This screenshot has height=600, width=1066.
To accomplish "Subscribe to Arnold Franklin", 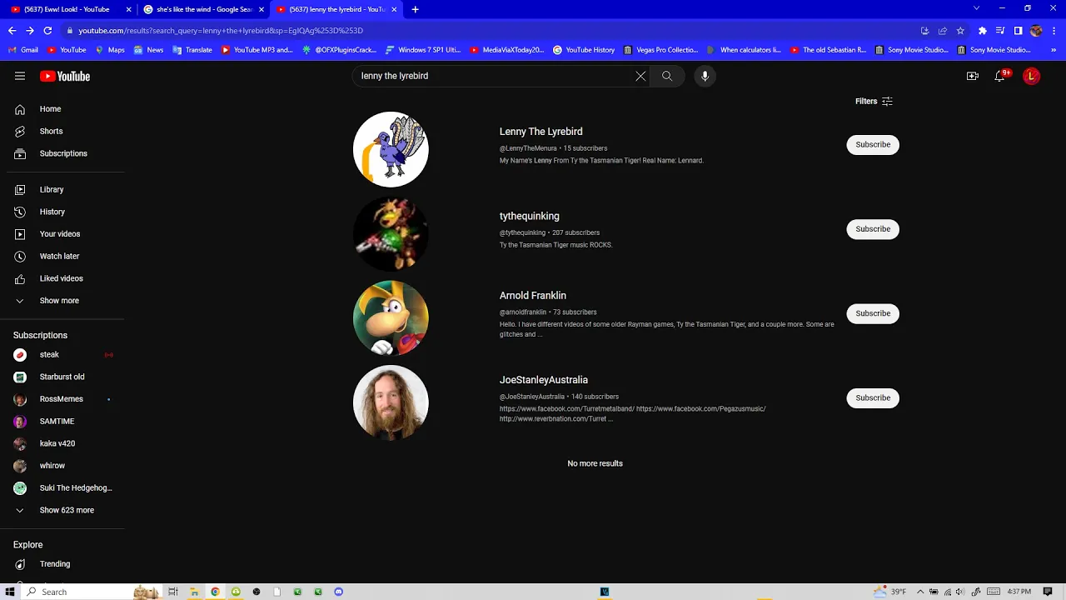I will [x=873, y=313].
